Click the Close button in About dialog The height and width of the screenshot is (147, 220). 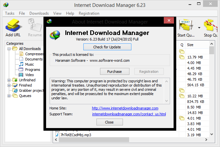110,122
